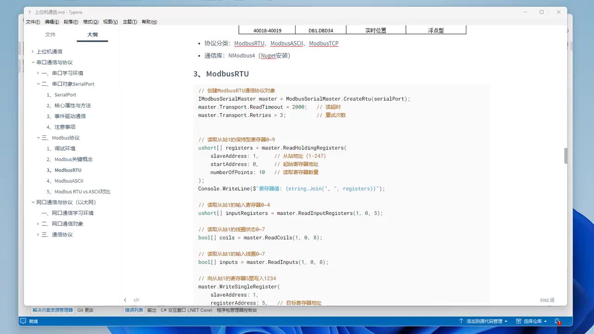Collapse the 串口通信与协议 outline node
Image resolution: width=594 pixels, height=334 pixels.
(32, 62)
